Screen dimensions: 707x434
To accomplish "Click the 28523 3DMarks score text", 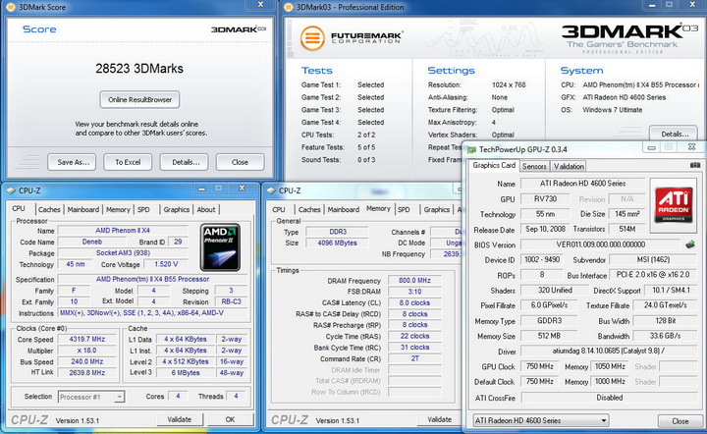I will coord(139,69).
